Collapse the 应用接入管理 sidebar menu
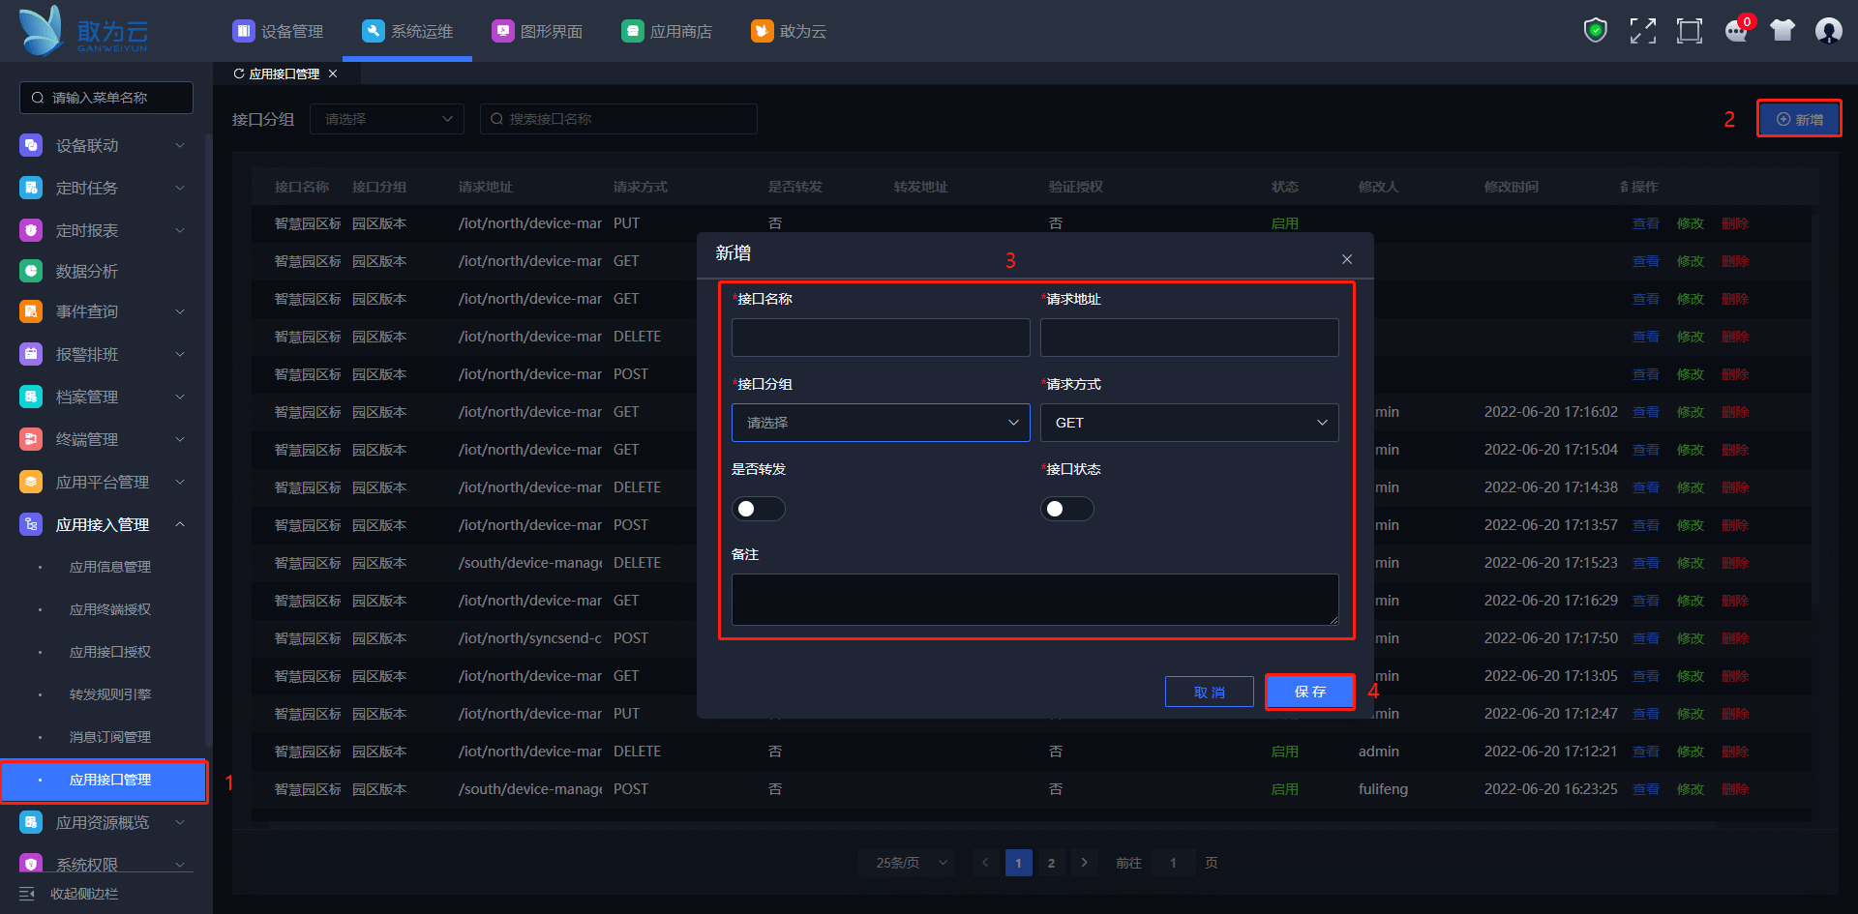This screenshot has width=1858, height=914. [x=180, y=524]
